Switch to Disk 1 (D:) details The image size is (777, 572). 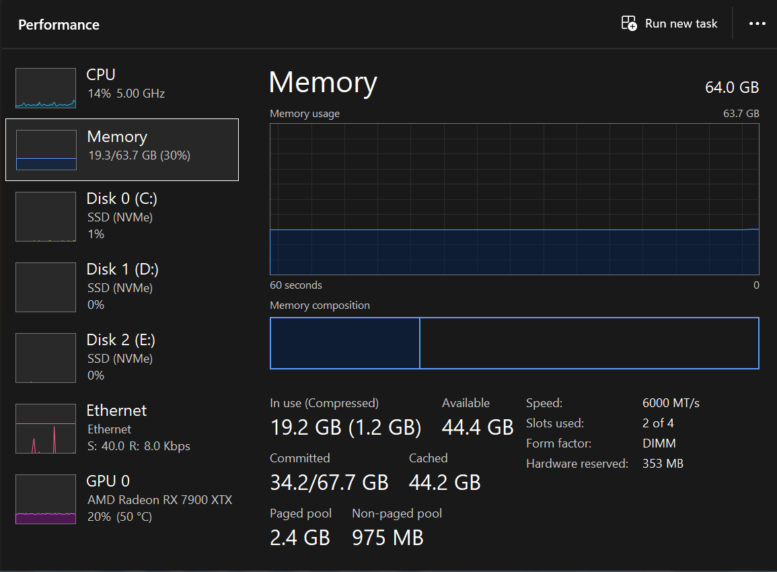pos(122,287)
